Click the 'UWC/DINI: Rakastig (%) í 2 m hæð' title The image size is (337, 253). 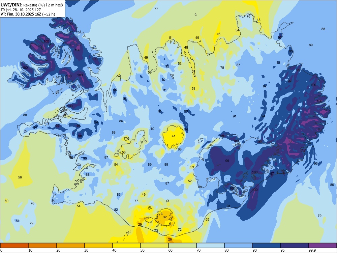pos(32,5)
